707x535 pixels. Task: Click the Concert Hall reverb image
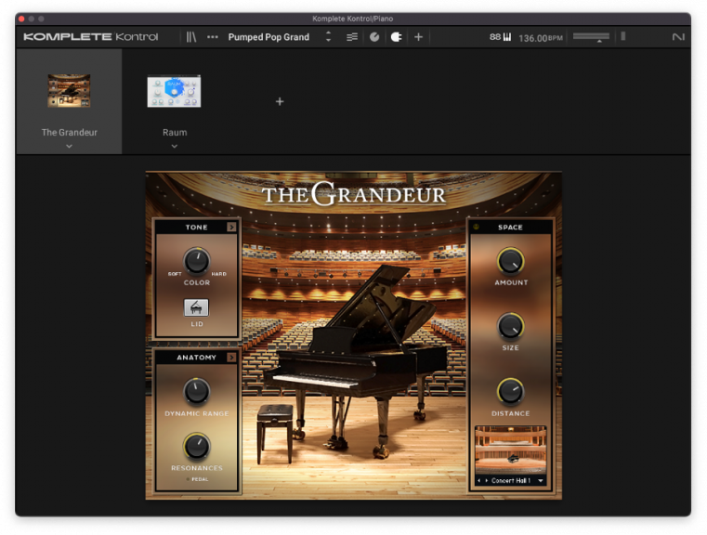510,450
